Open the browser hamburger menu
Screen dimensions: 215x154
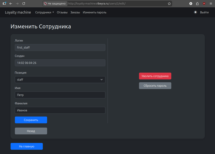211,4
